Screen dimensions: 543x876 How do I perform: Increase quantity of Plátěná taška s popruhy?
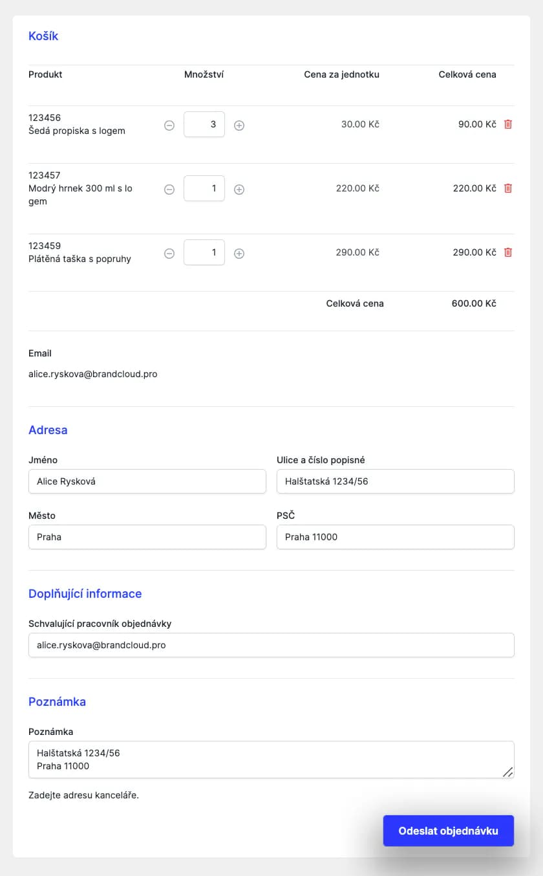[x=239, y=254]
